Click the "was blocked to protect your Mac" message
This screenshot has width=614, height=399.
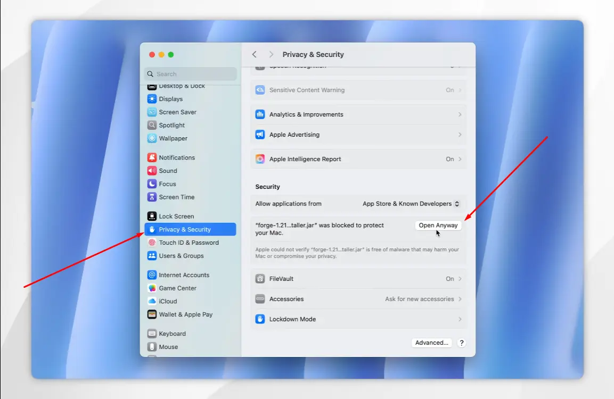click(x=319, y=229)
